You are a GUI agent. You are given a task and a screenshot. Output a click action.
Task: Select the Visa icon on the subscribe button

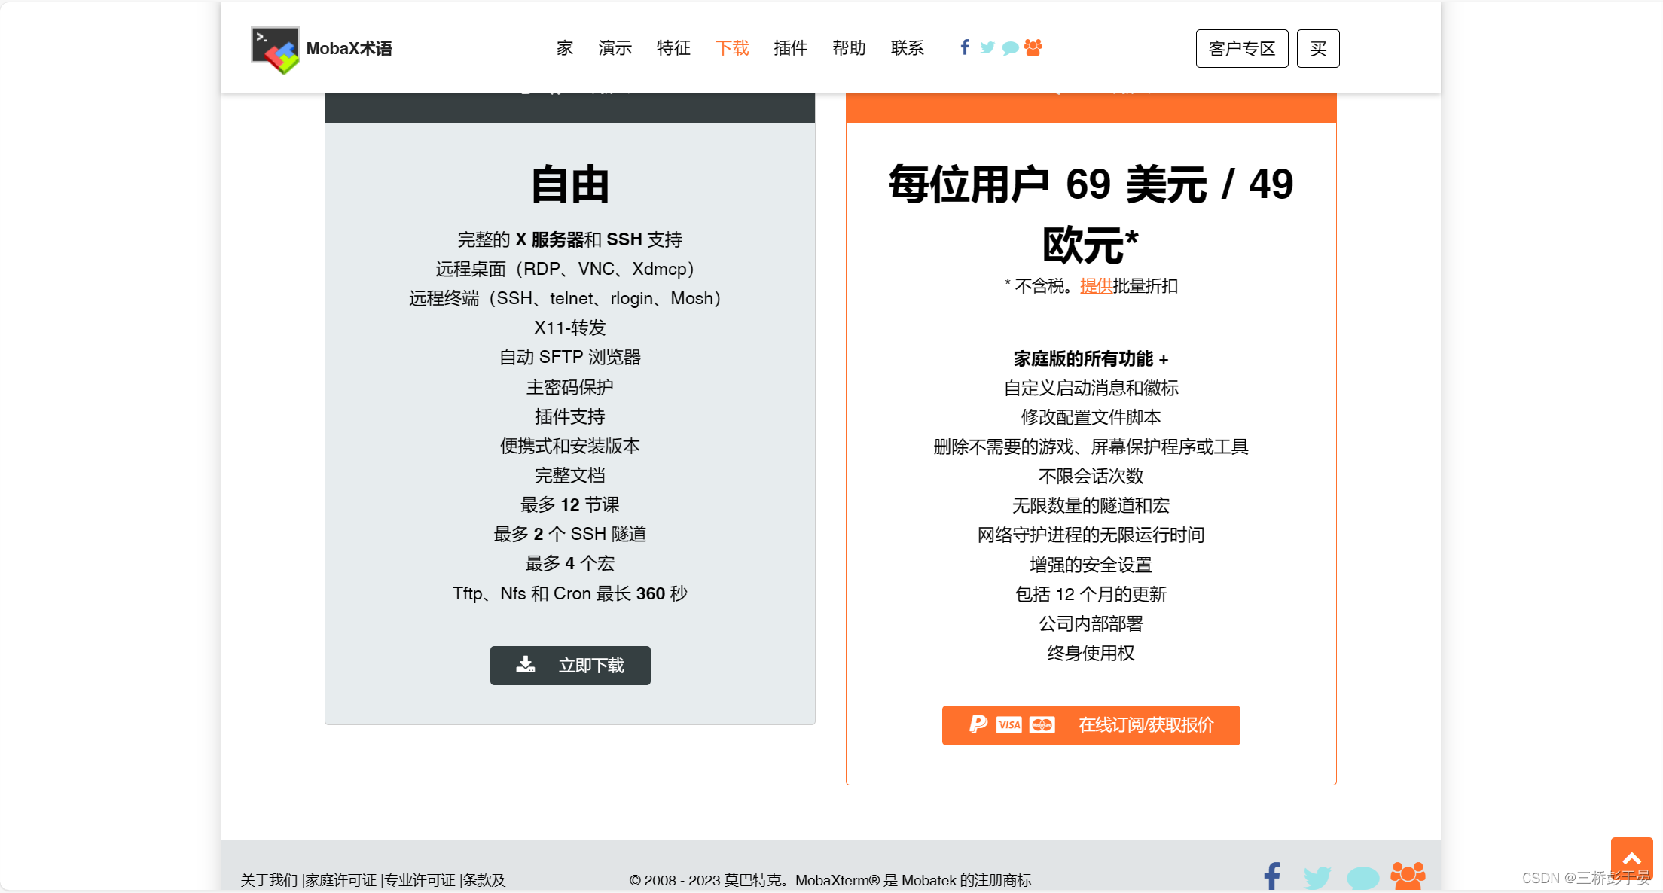(x=1008, y=725)
